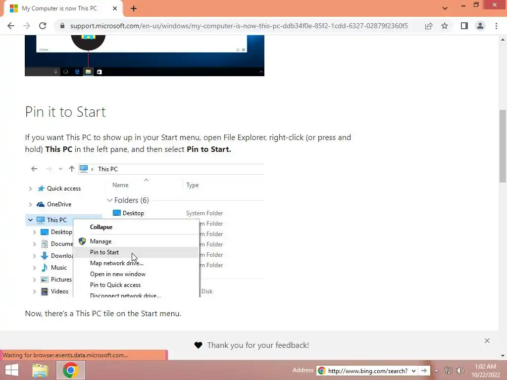View site information lock icon
Screen dimensions: 507x380
click(x=62, y=26)
